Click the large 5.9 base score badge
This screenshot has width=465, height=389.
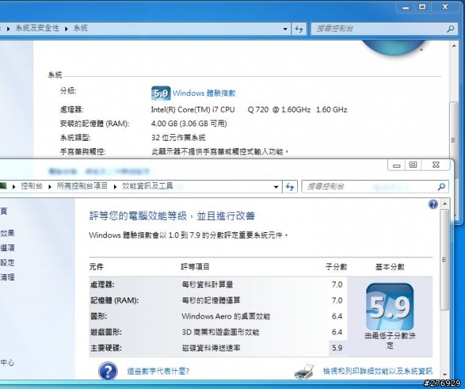pos(389,307)
